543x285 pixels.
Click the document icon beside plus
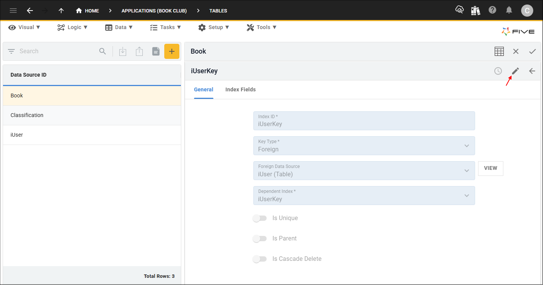(156, 51)
